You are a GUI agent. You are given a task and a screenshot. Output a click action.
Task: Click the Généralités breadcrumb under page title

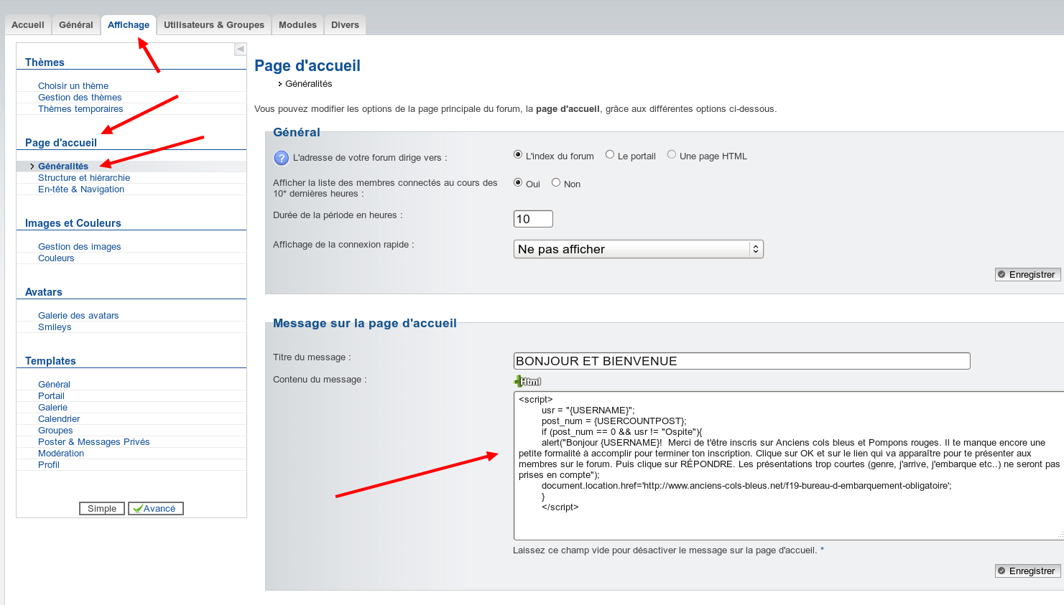pos(309,83)
